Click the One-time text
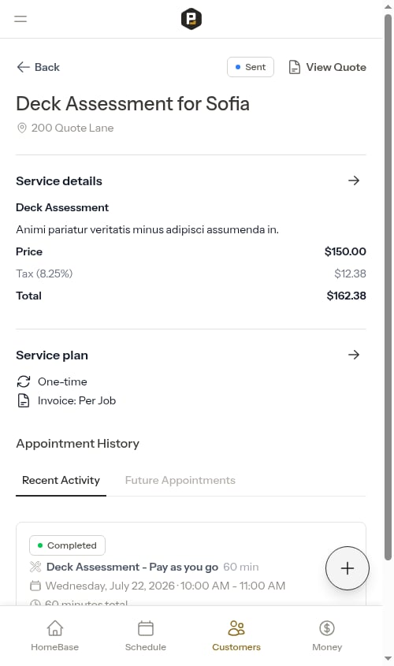The image size is (394, 666). click(x=62, y=381)
